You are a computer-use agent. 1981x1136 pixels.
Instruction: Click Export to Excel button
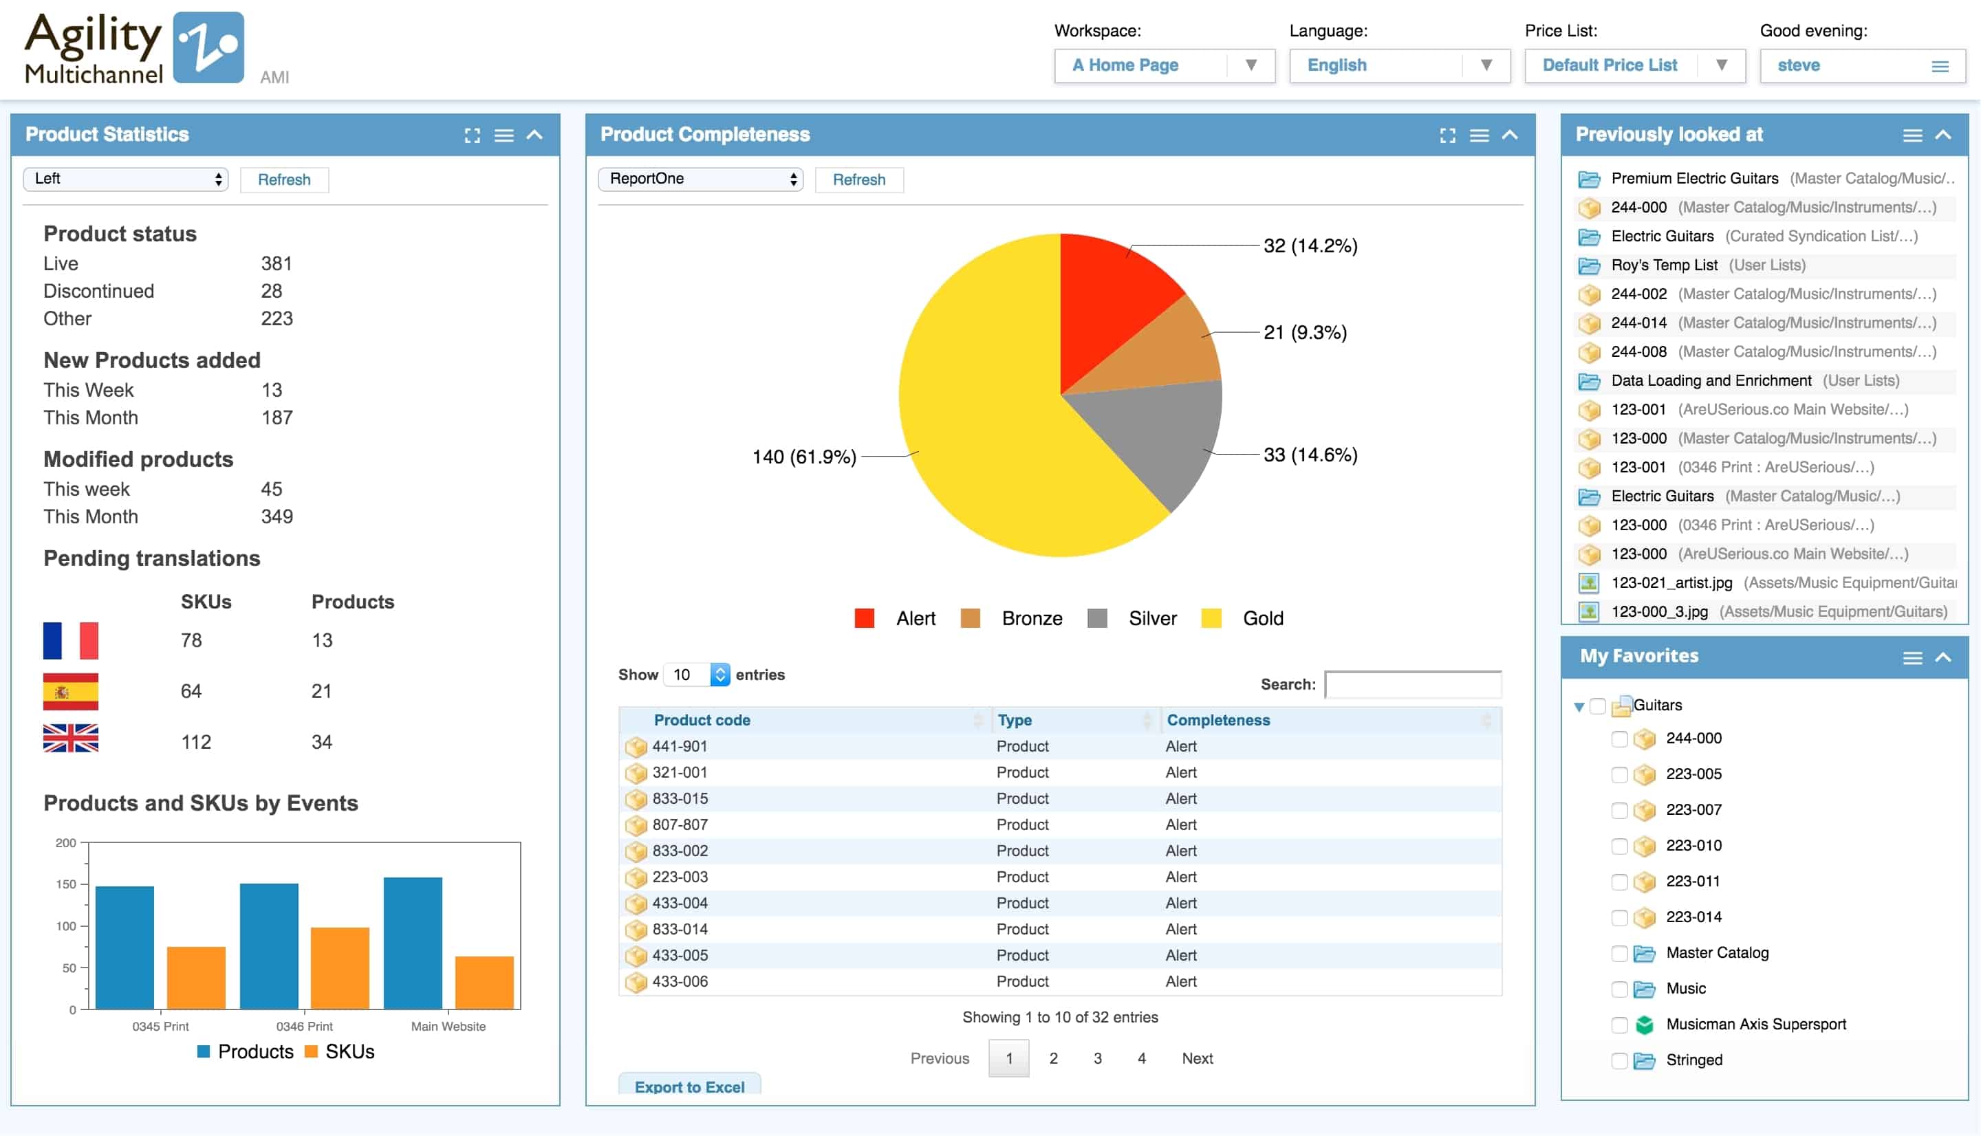click(x=689, y=1086)
